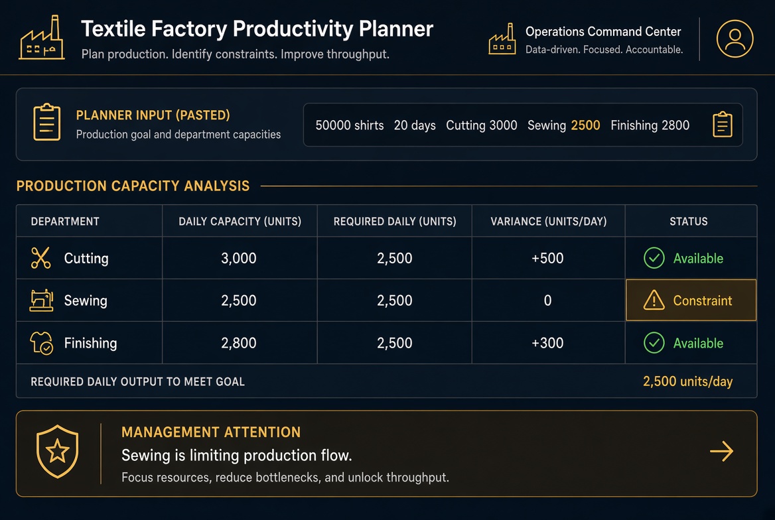Click the scissors icon for Cutting
This screenshot has height=520, width=775.
tap(40, 258)
